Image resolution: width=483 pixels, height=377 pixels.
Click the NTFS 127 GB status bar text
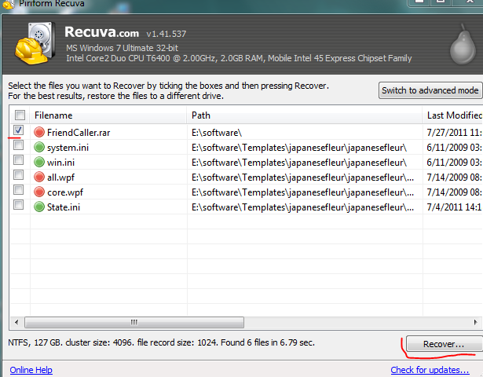(162, 342)
